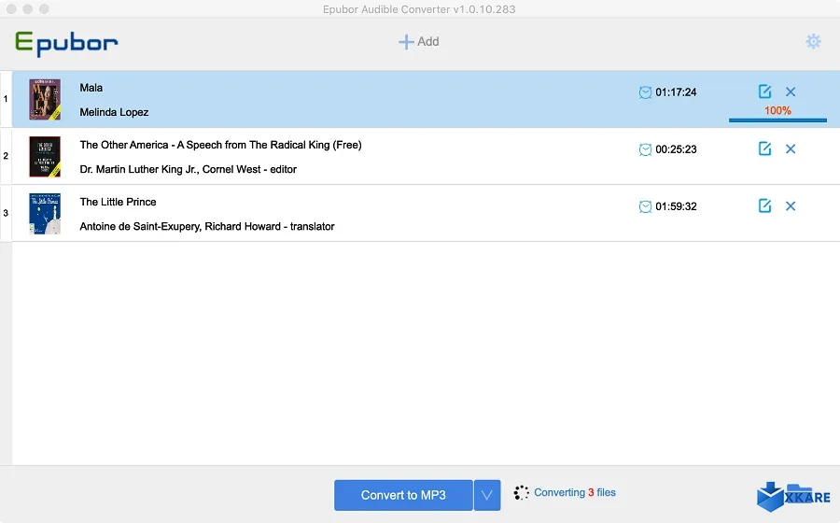Image resolution: width=840 pixels, height=523 pixels.
Task: Edit metadata for the Mala audiobook
Action: pos(764,92)
